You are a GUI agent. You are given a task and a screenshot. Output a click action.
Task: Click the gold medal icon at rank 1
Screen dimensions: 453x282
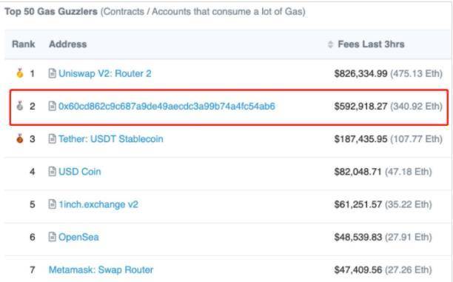(20, 73)
